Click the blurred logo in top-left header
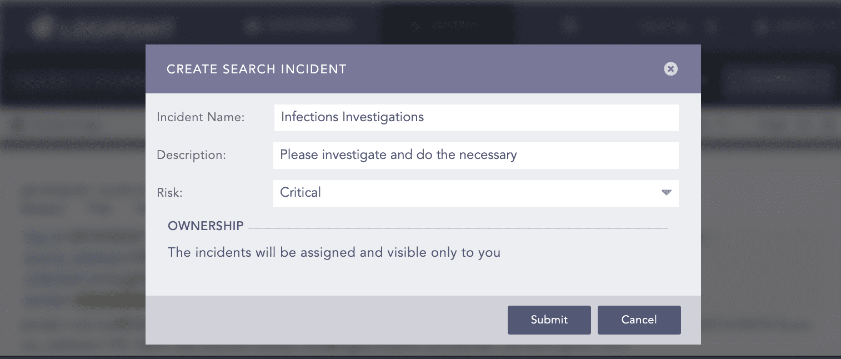The image size is (841, 359). click(x=103, y=26)
